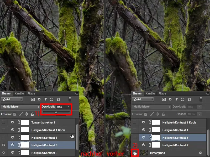Open left Ebenen panel flyout menu
210x157 pixels.
(x=76, y=94)
